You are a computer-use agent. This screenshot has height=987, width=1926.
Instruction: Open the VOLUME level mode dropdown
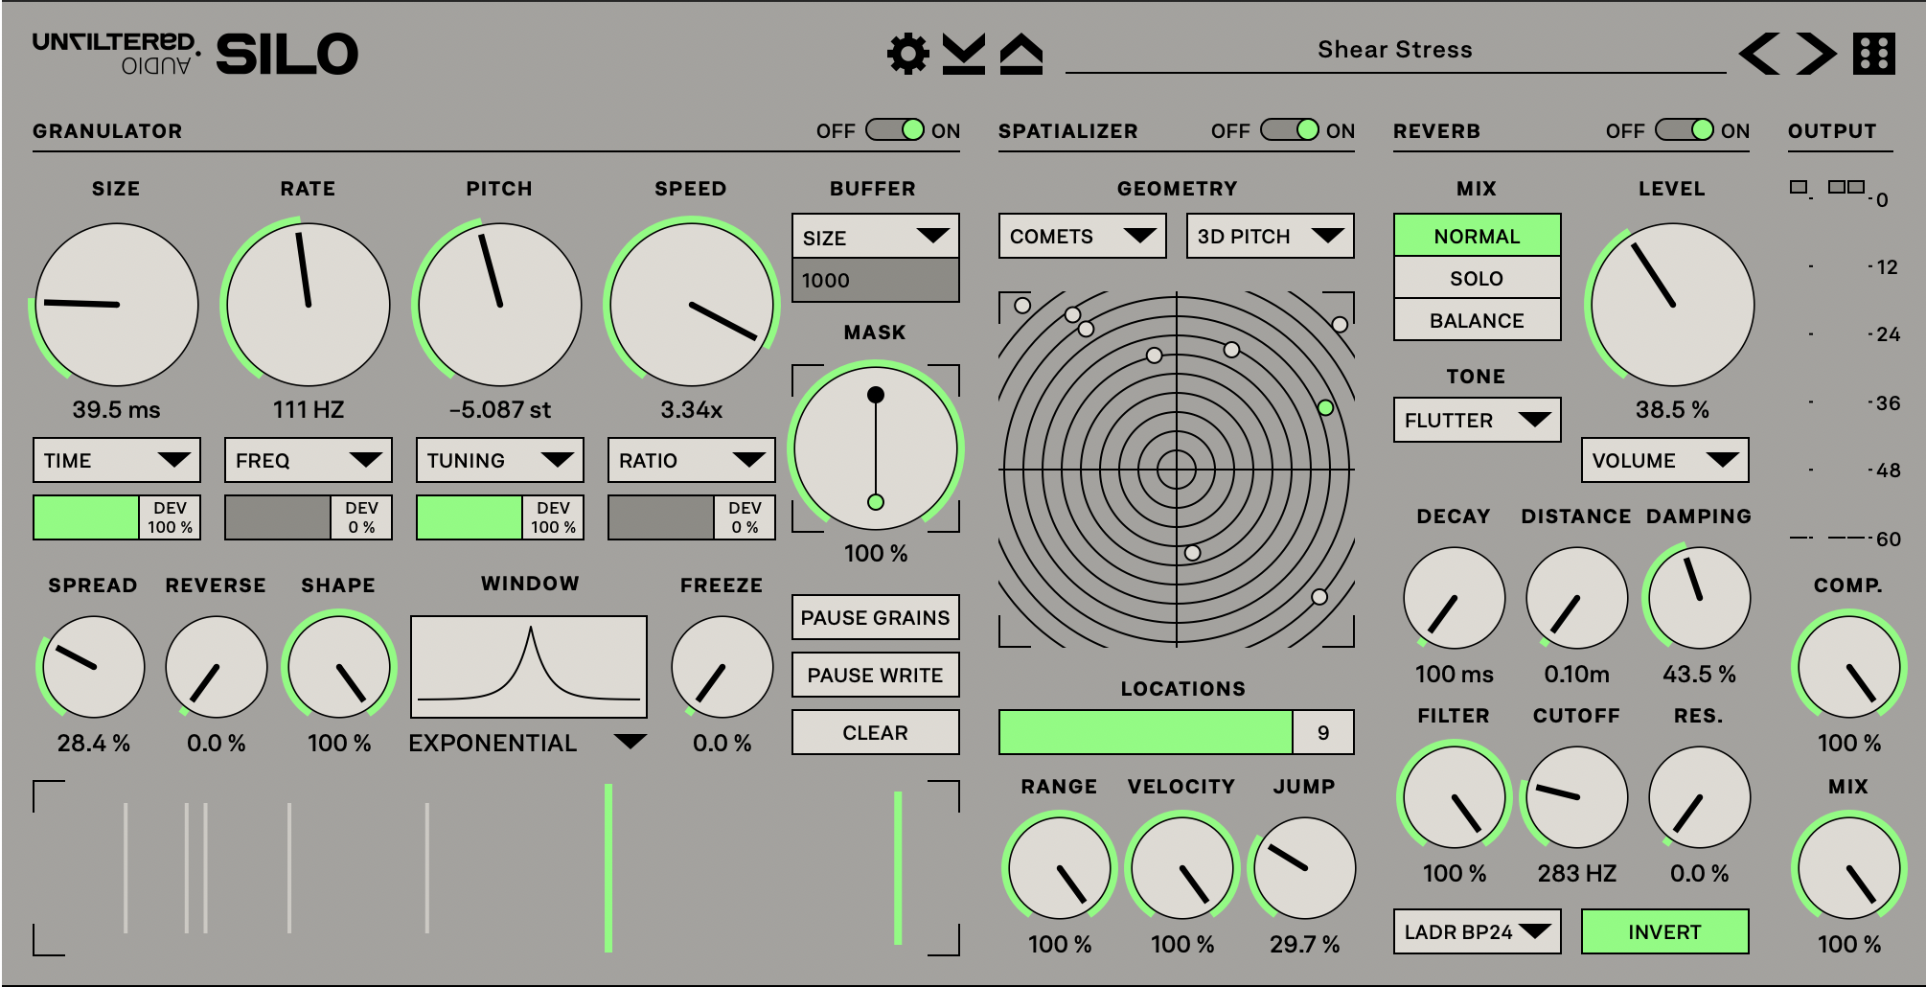pyautogui.click(x=1665, y=460)
